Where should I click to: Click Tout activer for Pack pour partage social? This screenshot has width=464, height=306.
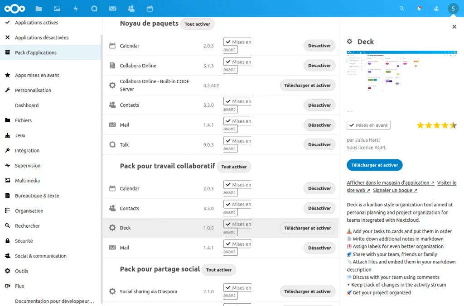[219, 270]
